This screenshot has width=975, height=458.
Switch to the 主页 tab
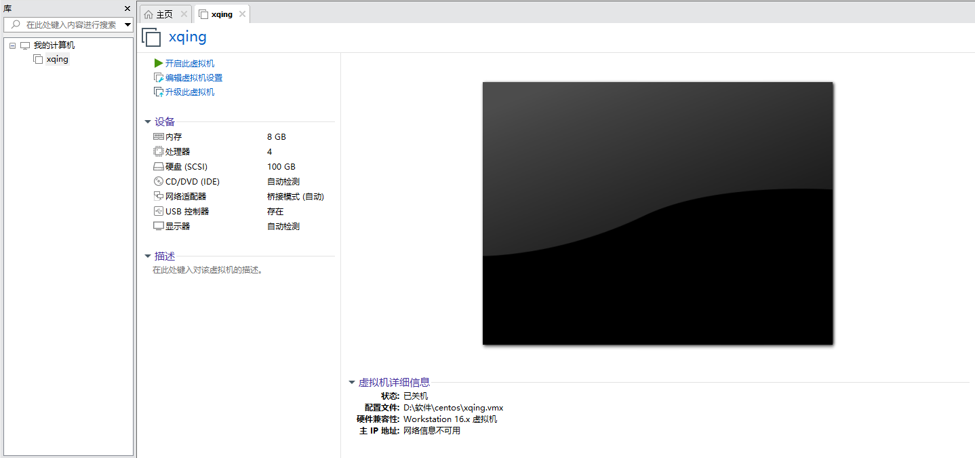tap(165, 14)
